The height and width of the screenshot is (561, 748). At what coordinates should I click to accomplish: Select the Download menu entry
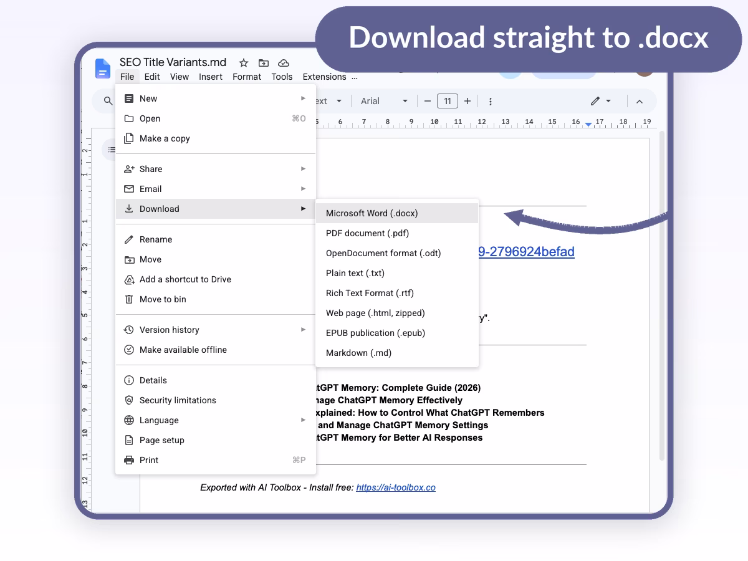pos(216,209)
